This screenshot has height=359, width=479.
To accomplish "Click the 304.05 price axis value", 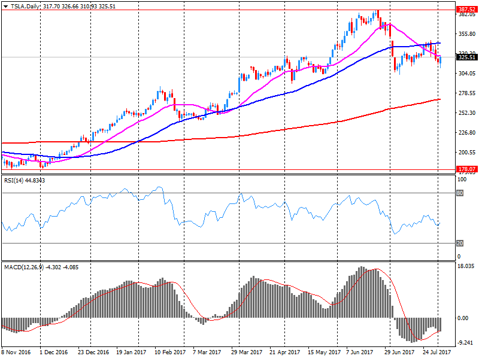I will click(467, 73).
